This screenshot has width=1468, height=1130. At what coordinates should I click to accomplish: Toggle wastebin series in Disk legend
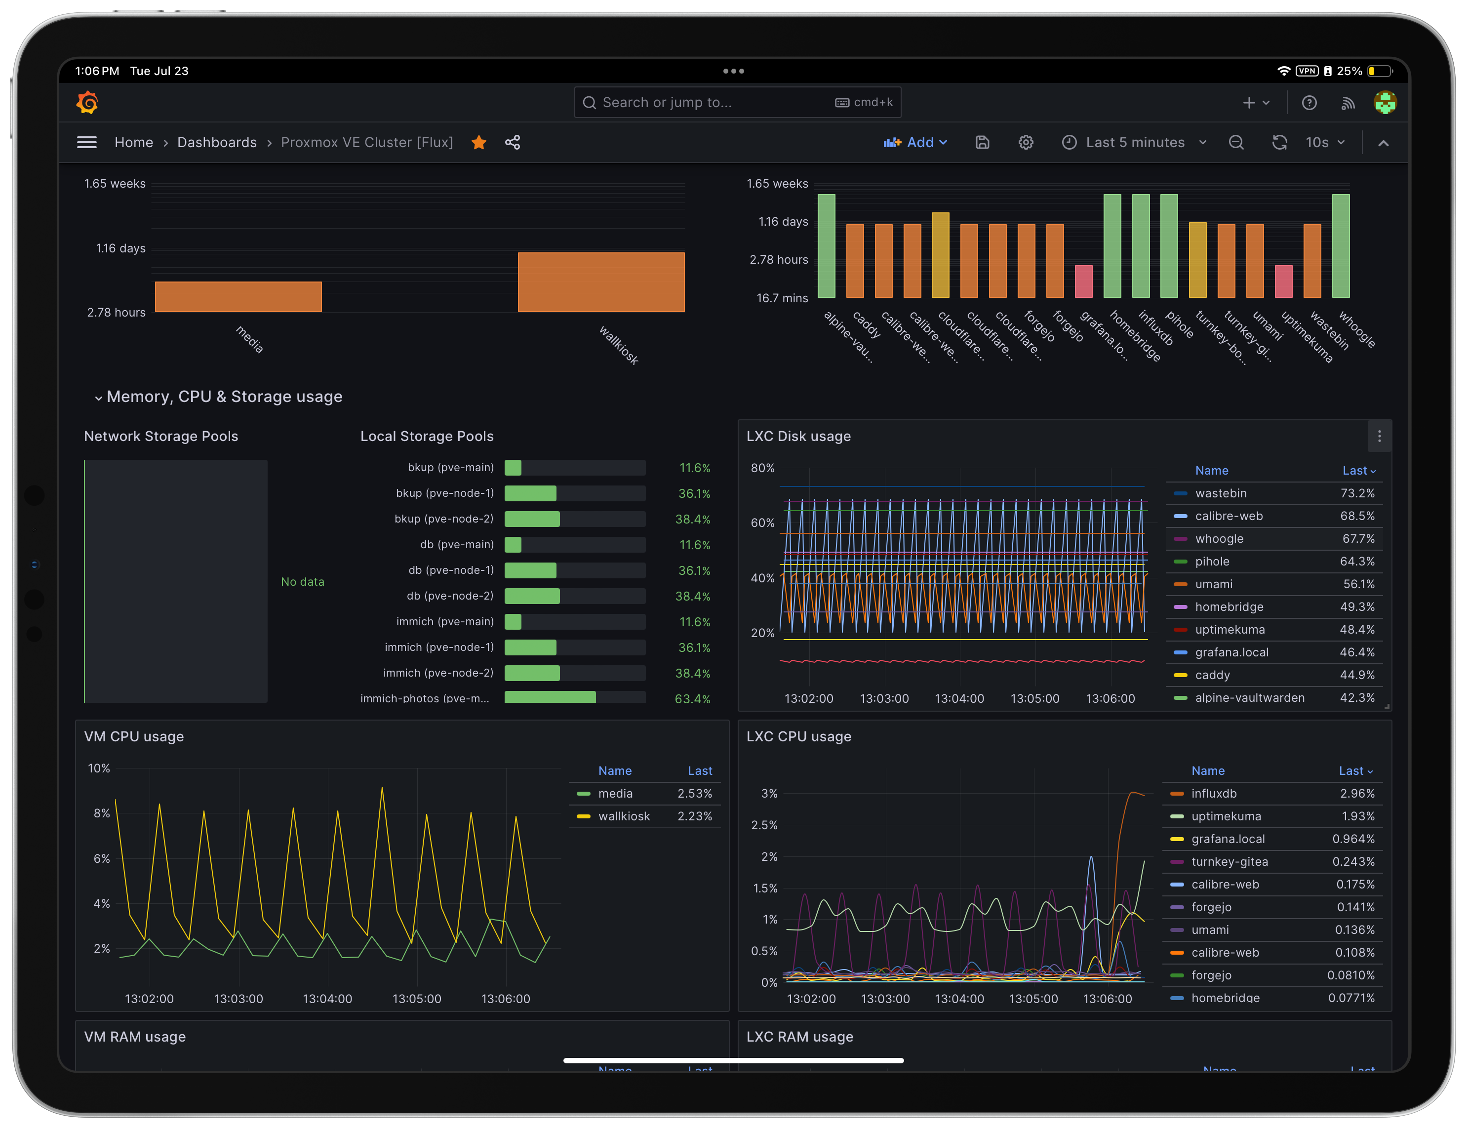1221,493
